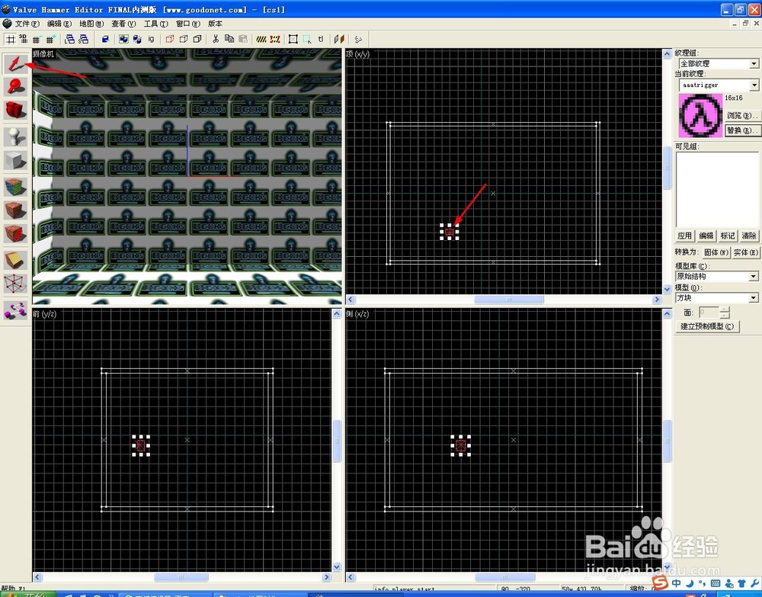This screenshot has height=597, width=762.
Task: Select the Magnify tool
Action: [x=15, y=86]
